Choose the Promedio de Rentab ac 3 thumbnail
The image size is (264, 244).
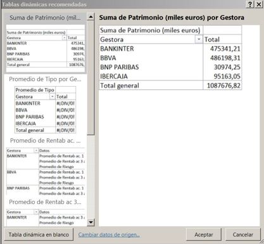point(46,212)
